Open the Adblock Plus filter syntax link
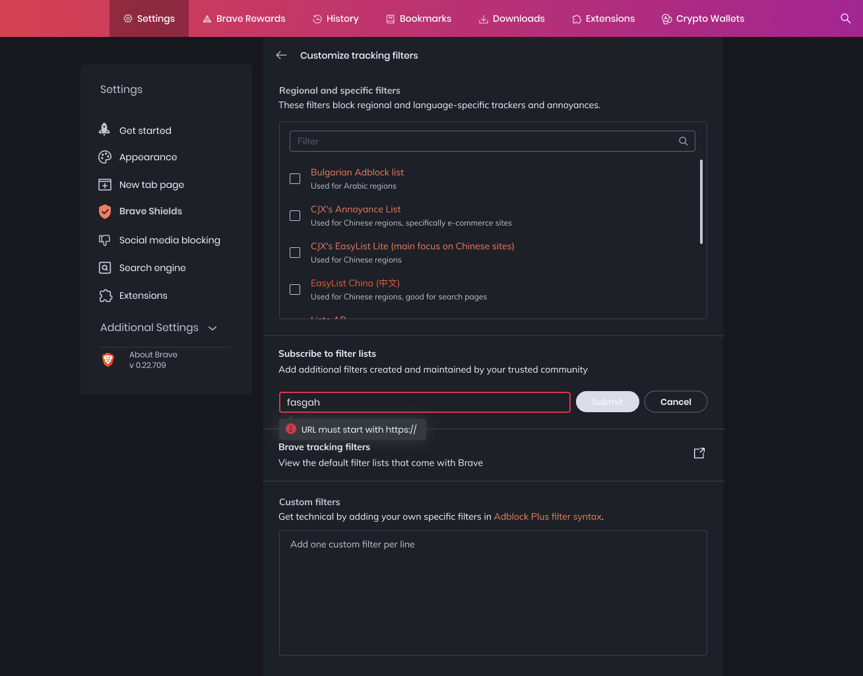The height and width of the screenshot is (676, 863). click(548, 516)
